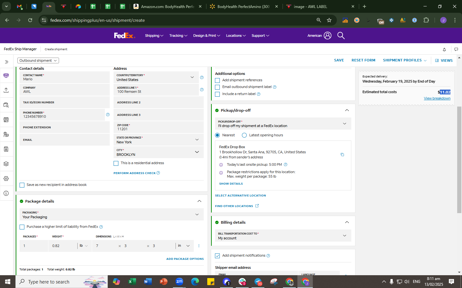
Task: Open the browser extensions puzzle icon
Action: click(426, 20)
